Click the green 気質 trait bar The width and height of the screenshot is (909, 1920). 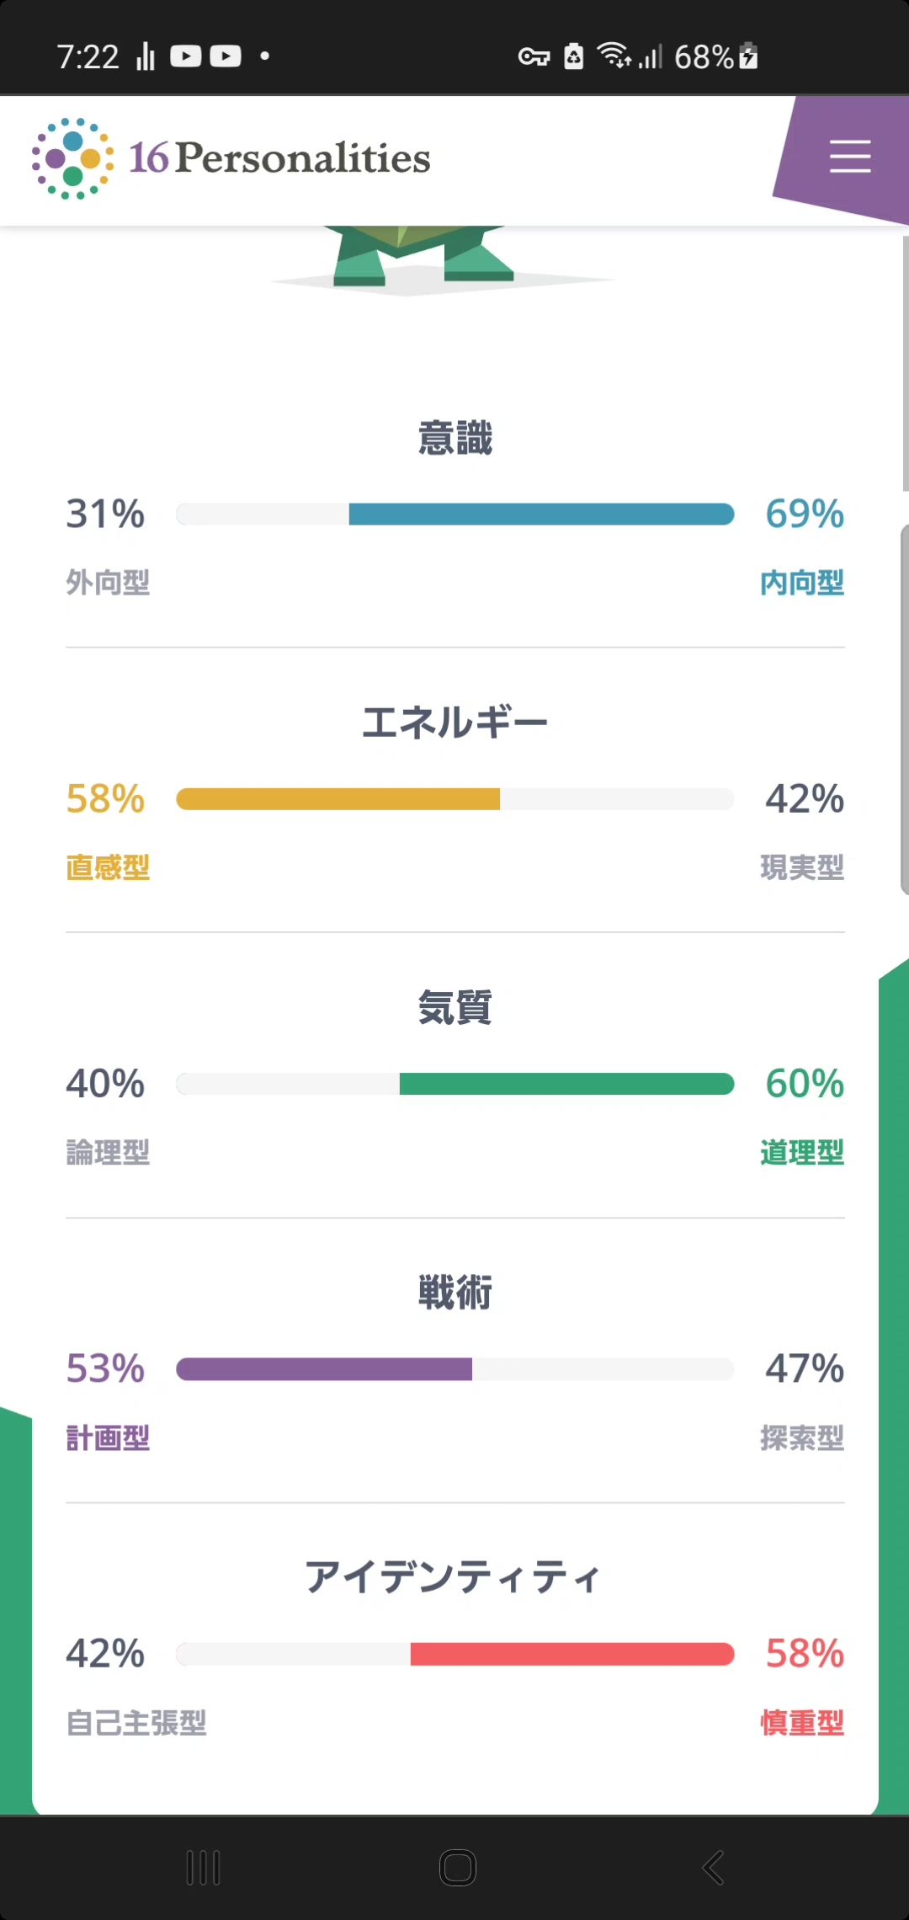click(566, 1084)
